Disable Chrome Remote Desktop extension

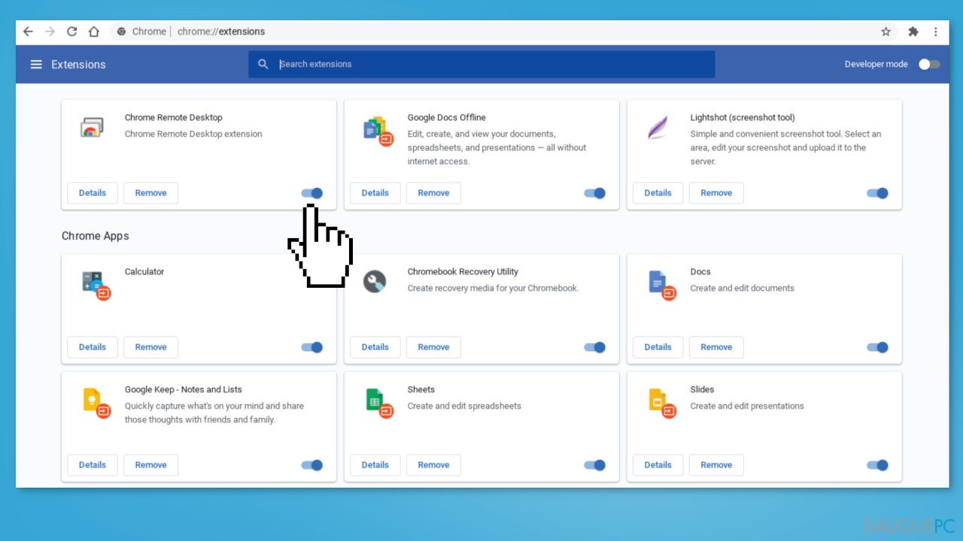click(312, 193)
